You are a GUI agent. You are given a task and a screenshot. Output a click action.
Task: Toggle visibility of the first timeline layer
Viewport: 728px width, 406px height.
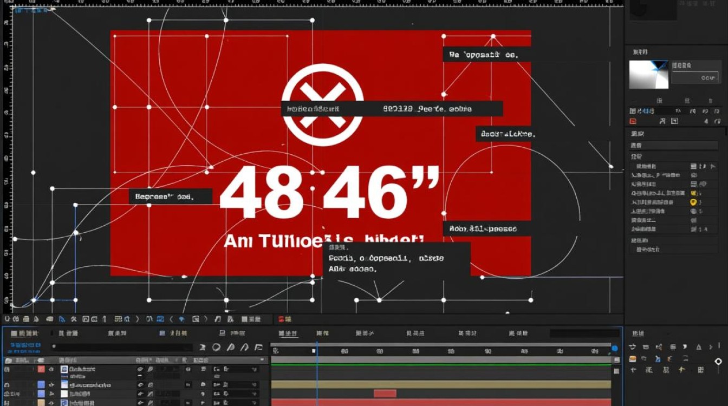click(x=51, y=369)
